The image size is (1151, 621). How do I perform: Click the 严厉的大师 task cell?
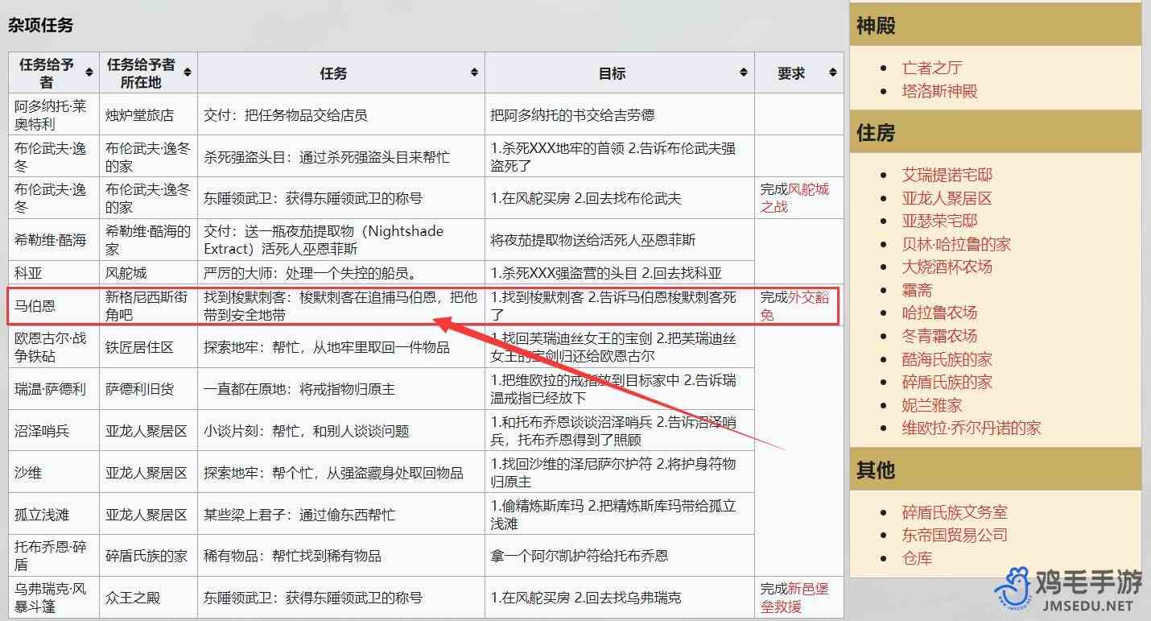point(340,273)
